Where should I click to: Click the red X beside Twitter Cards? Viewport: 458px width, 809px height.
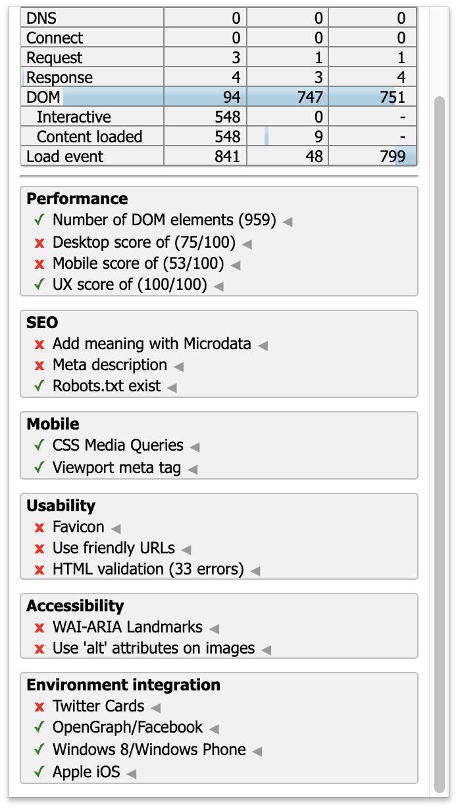click(39, 707)
